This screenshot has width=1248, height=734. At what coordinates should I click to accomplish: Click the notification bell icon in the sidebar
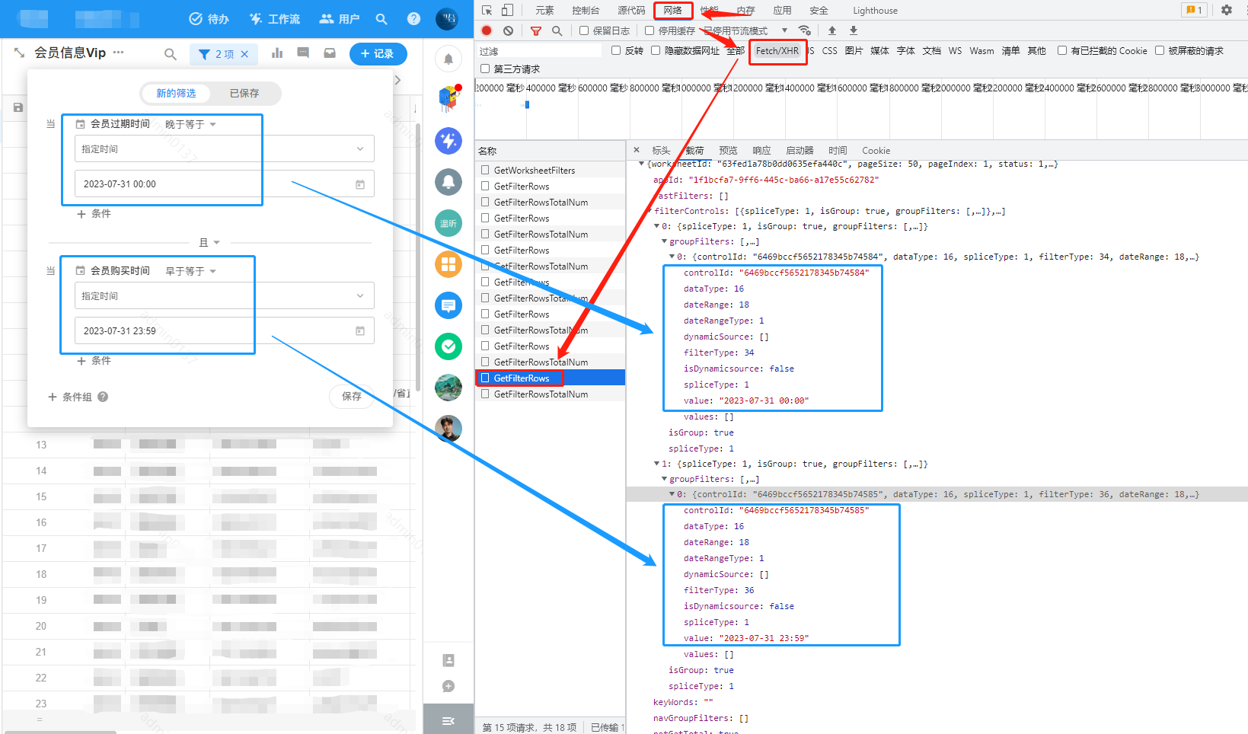coord(448,59)
